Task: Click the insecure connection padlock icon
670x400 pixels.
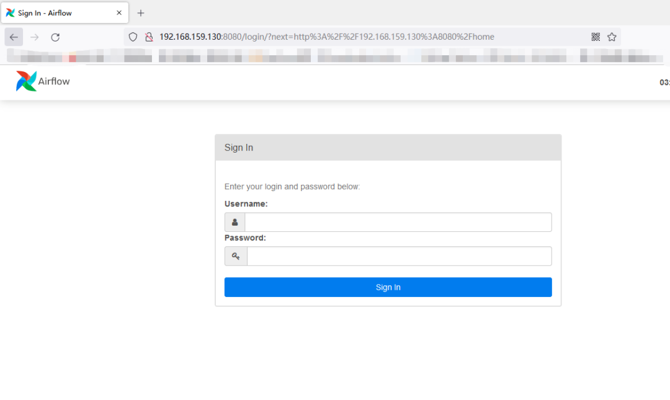Action: click(x=149, y=37)
